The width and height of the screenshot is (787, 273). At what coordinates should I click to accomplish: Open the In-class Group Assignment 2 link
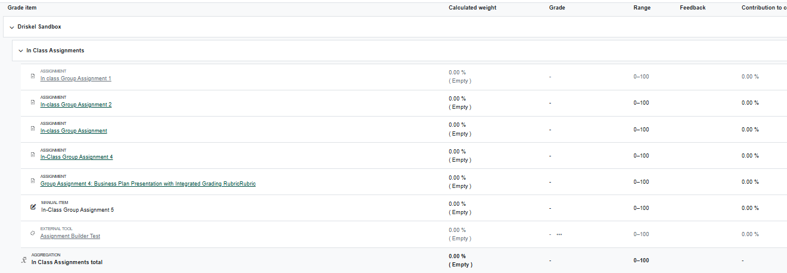pos(76,105)
